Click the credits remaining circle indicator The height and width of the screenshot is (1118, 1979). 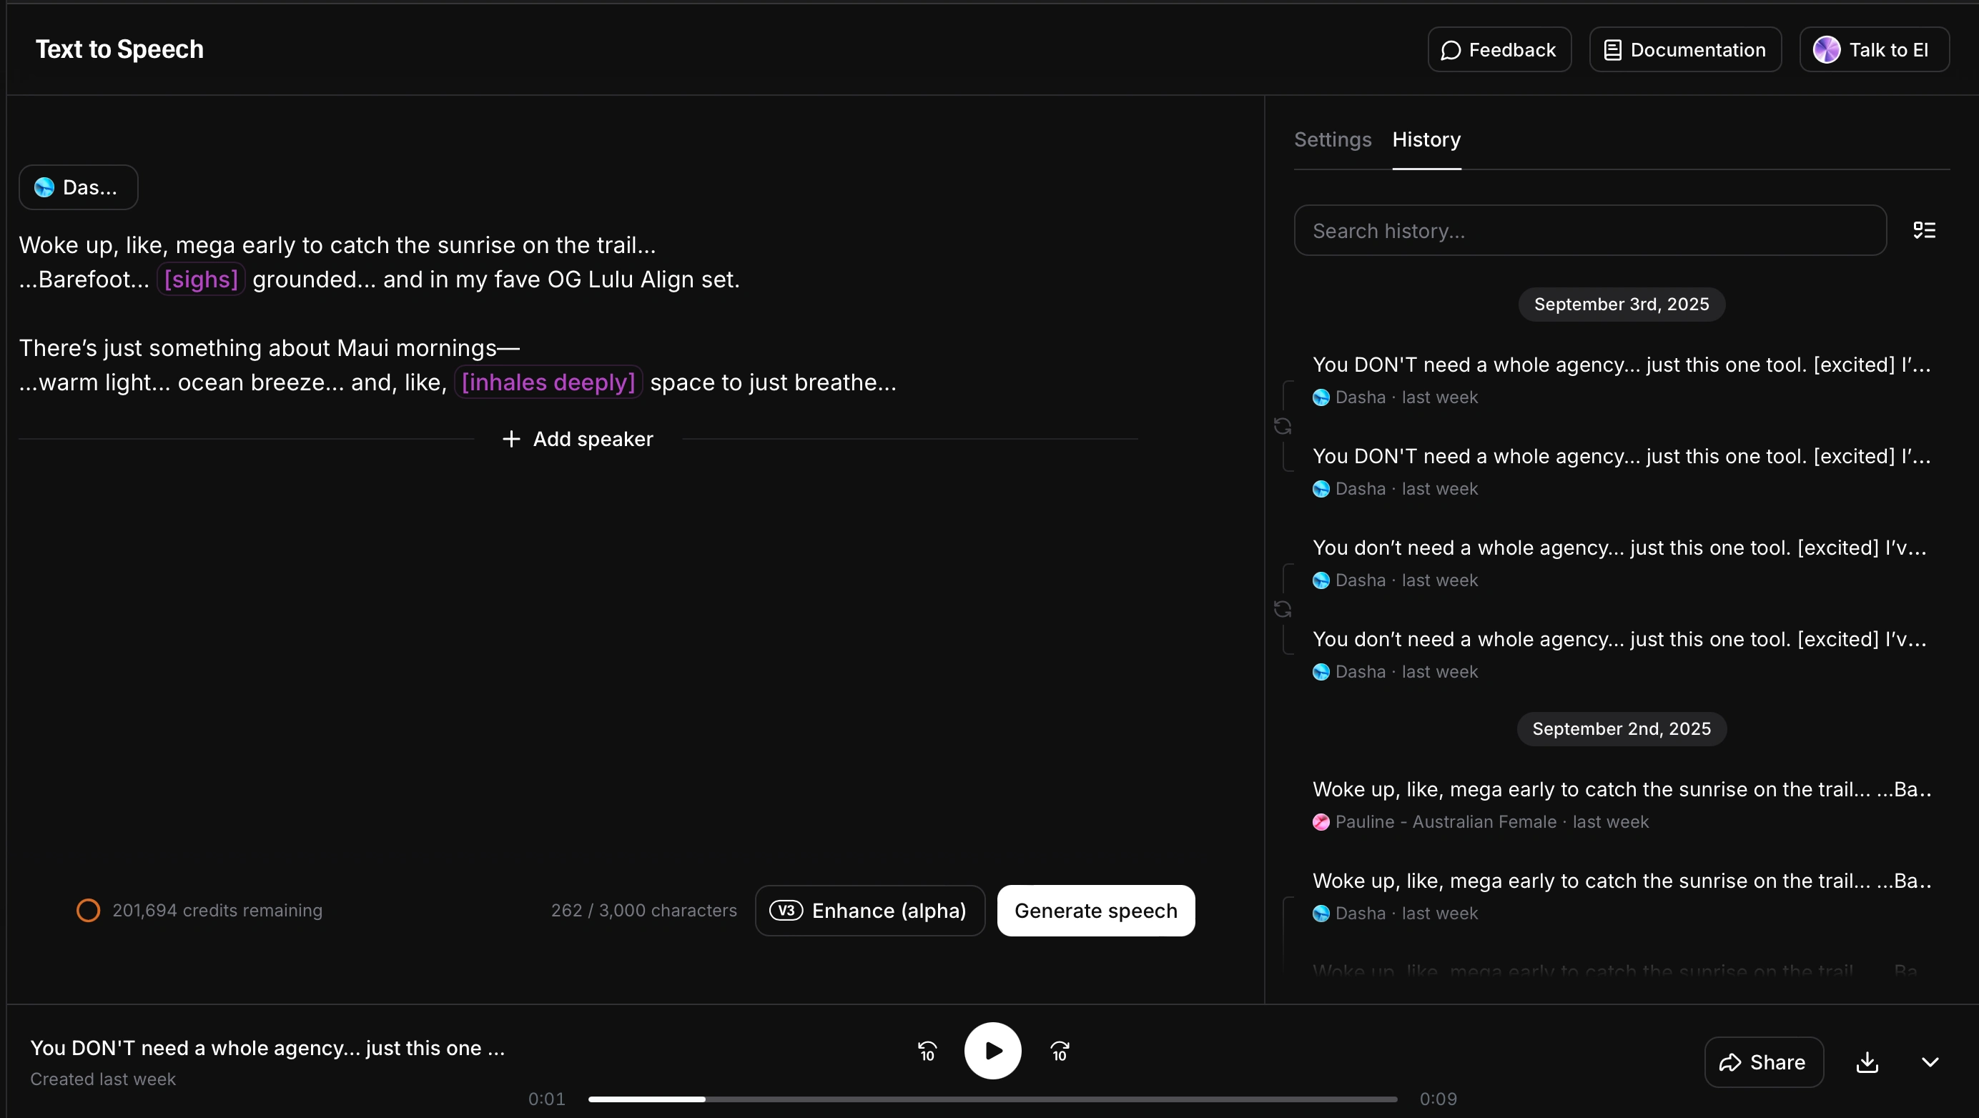(89, 911)
